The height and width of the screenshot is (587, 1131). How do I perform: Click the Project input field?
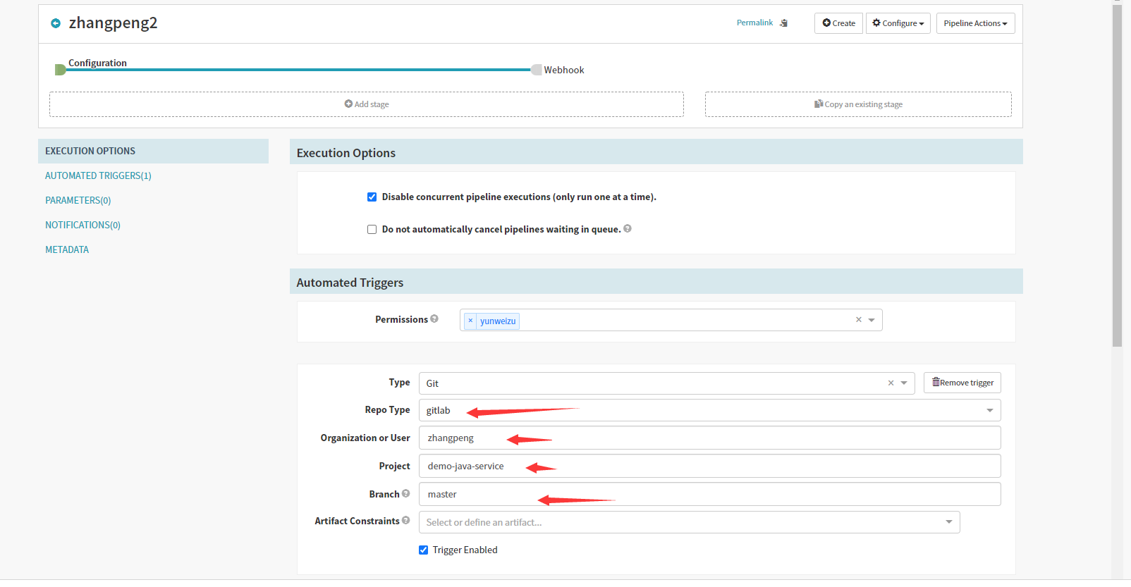pyautogui.click(x=710, y=466)
